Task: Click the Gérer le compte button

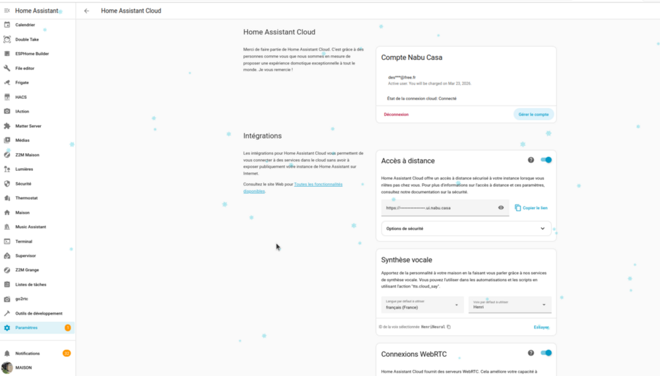Action: click(x=533, y=114)
